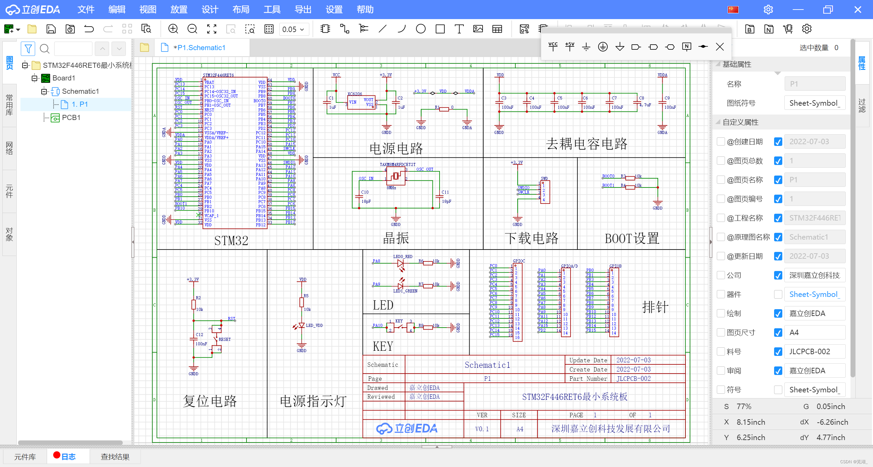
Task: Open the 常用库 side panel tab
Action: [x=9, y=105]
